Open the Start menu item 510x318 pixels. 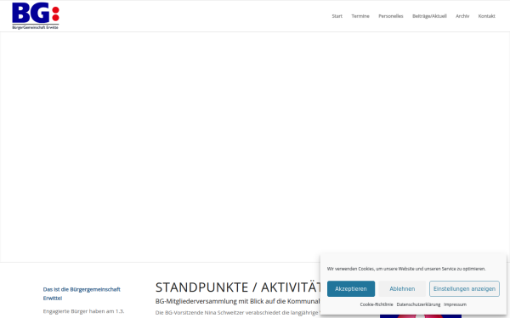click(337, 16)
